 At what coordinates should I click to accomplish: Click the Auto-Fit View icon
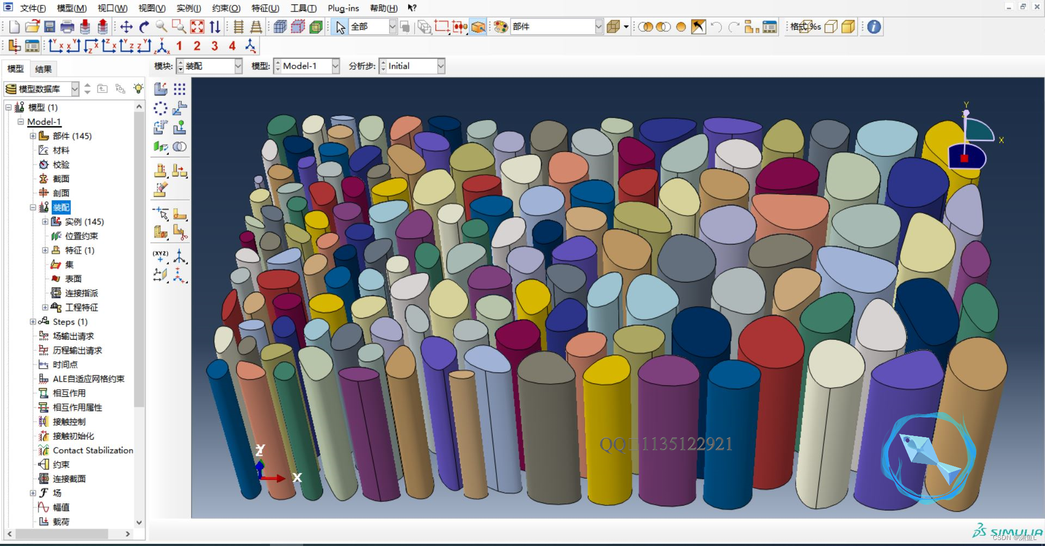pyautogui.click(x=197, y=27)
